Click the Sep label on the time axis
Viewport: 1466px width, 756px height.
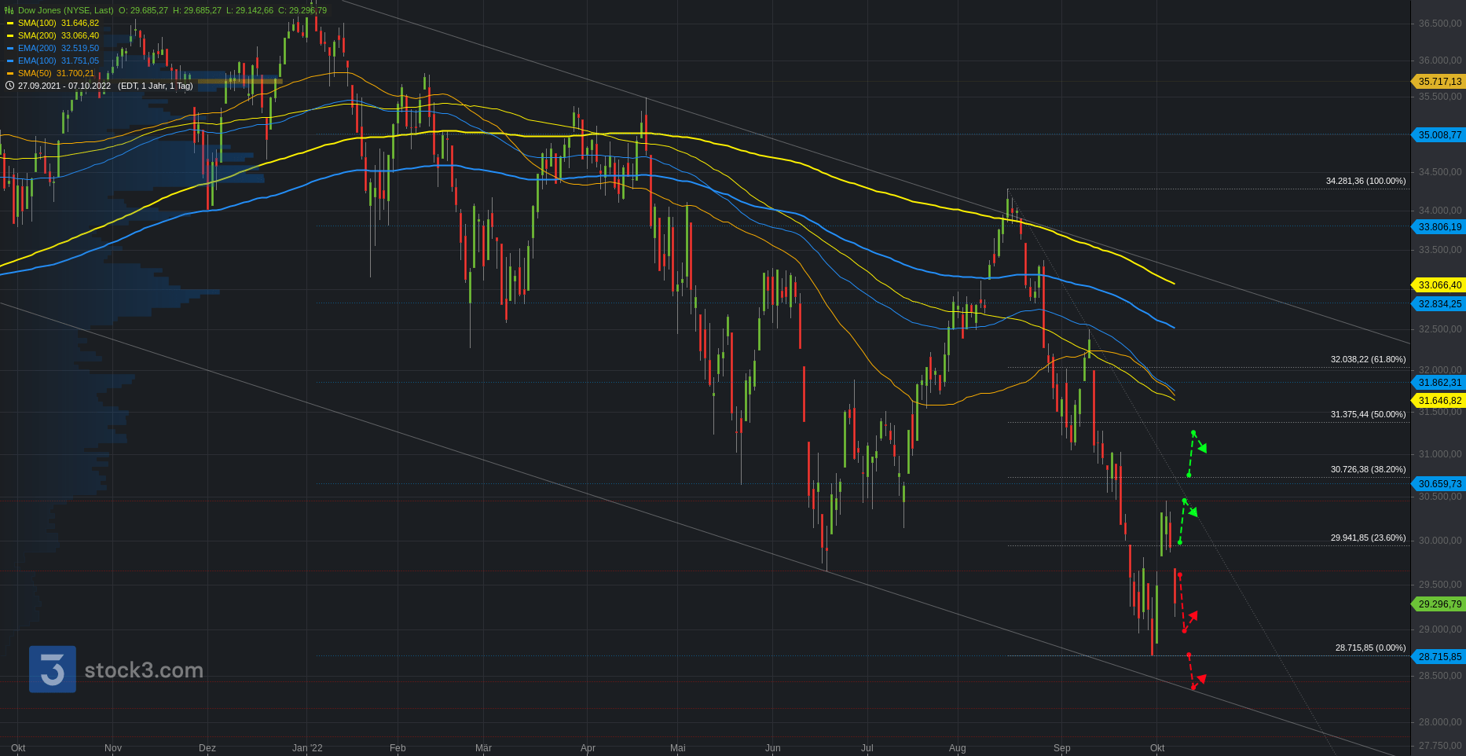[x=1062, y=748]
